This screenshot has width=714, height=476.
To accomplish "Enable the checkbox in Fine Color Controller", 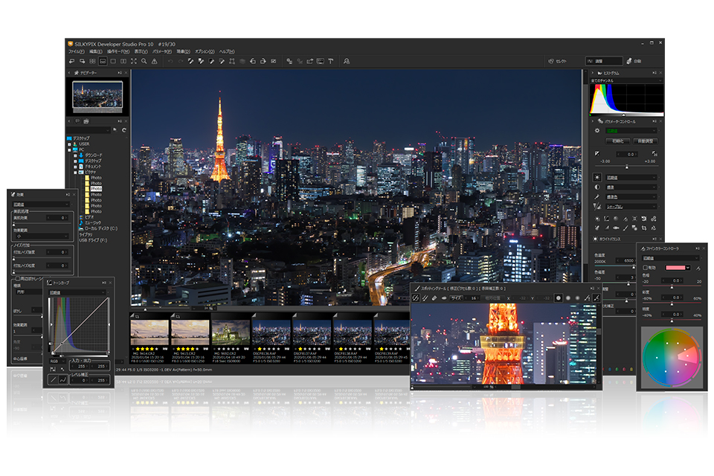I will click(x=646, y=268).
